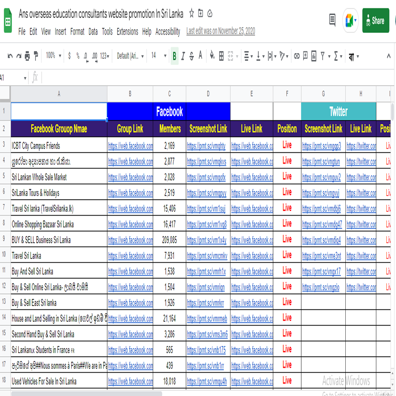Star this spreadsheet

click(x=192, y=13)
